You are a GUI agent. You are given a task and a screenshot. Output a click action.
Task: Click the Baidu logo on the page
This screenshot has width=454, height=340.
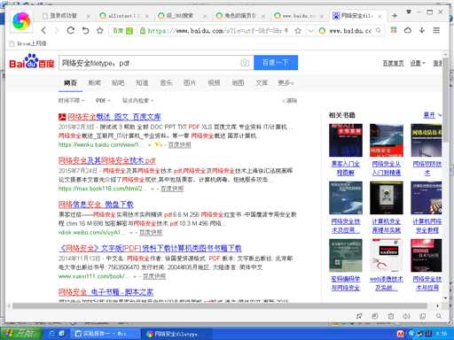(x=32, y=61)
